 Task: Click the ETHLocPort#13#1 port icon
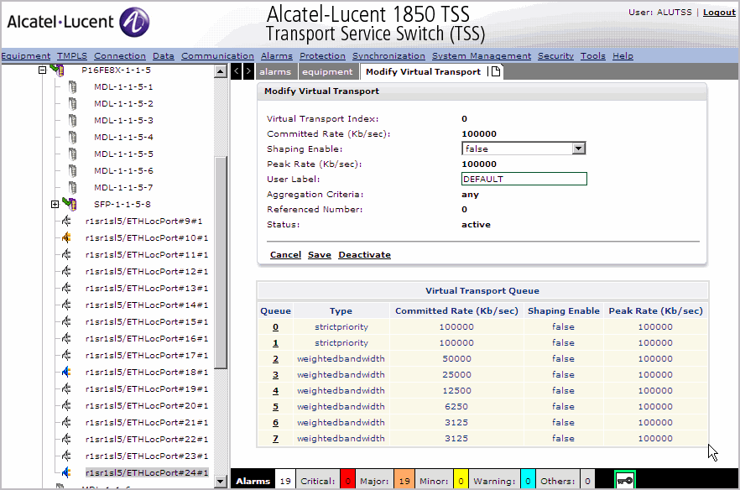[x=66, y=288]
